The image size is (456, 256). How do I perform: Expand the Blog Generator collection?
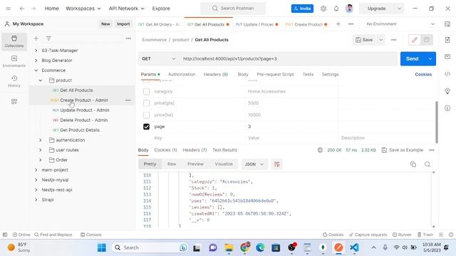coord(36,60)
